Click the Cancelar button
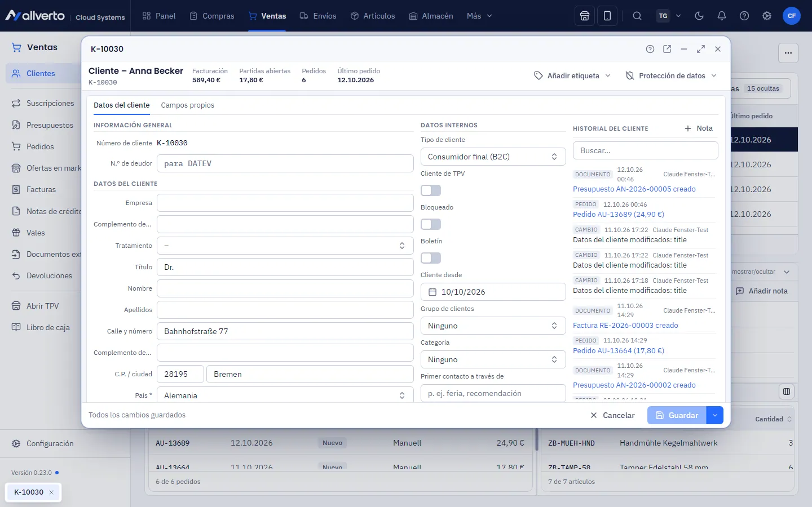The image size is (812, 507). point(612,415)
